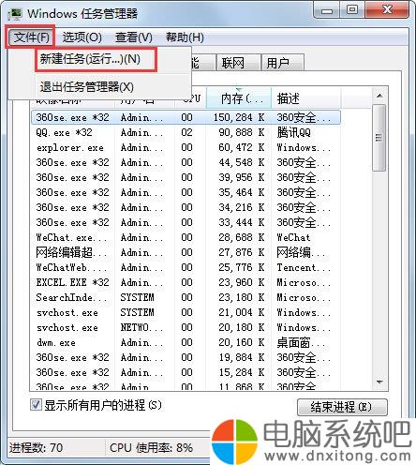Select the explorer.exe process row

(x=186, y=147)
